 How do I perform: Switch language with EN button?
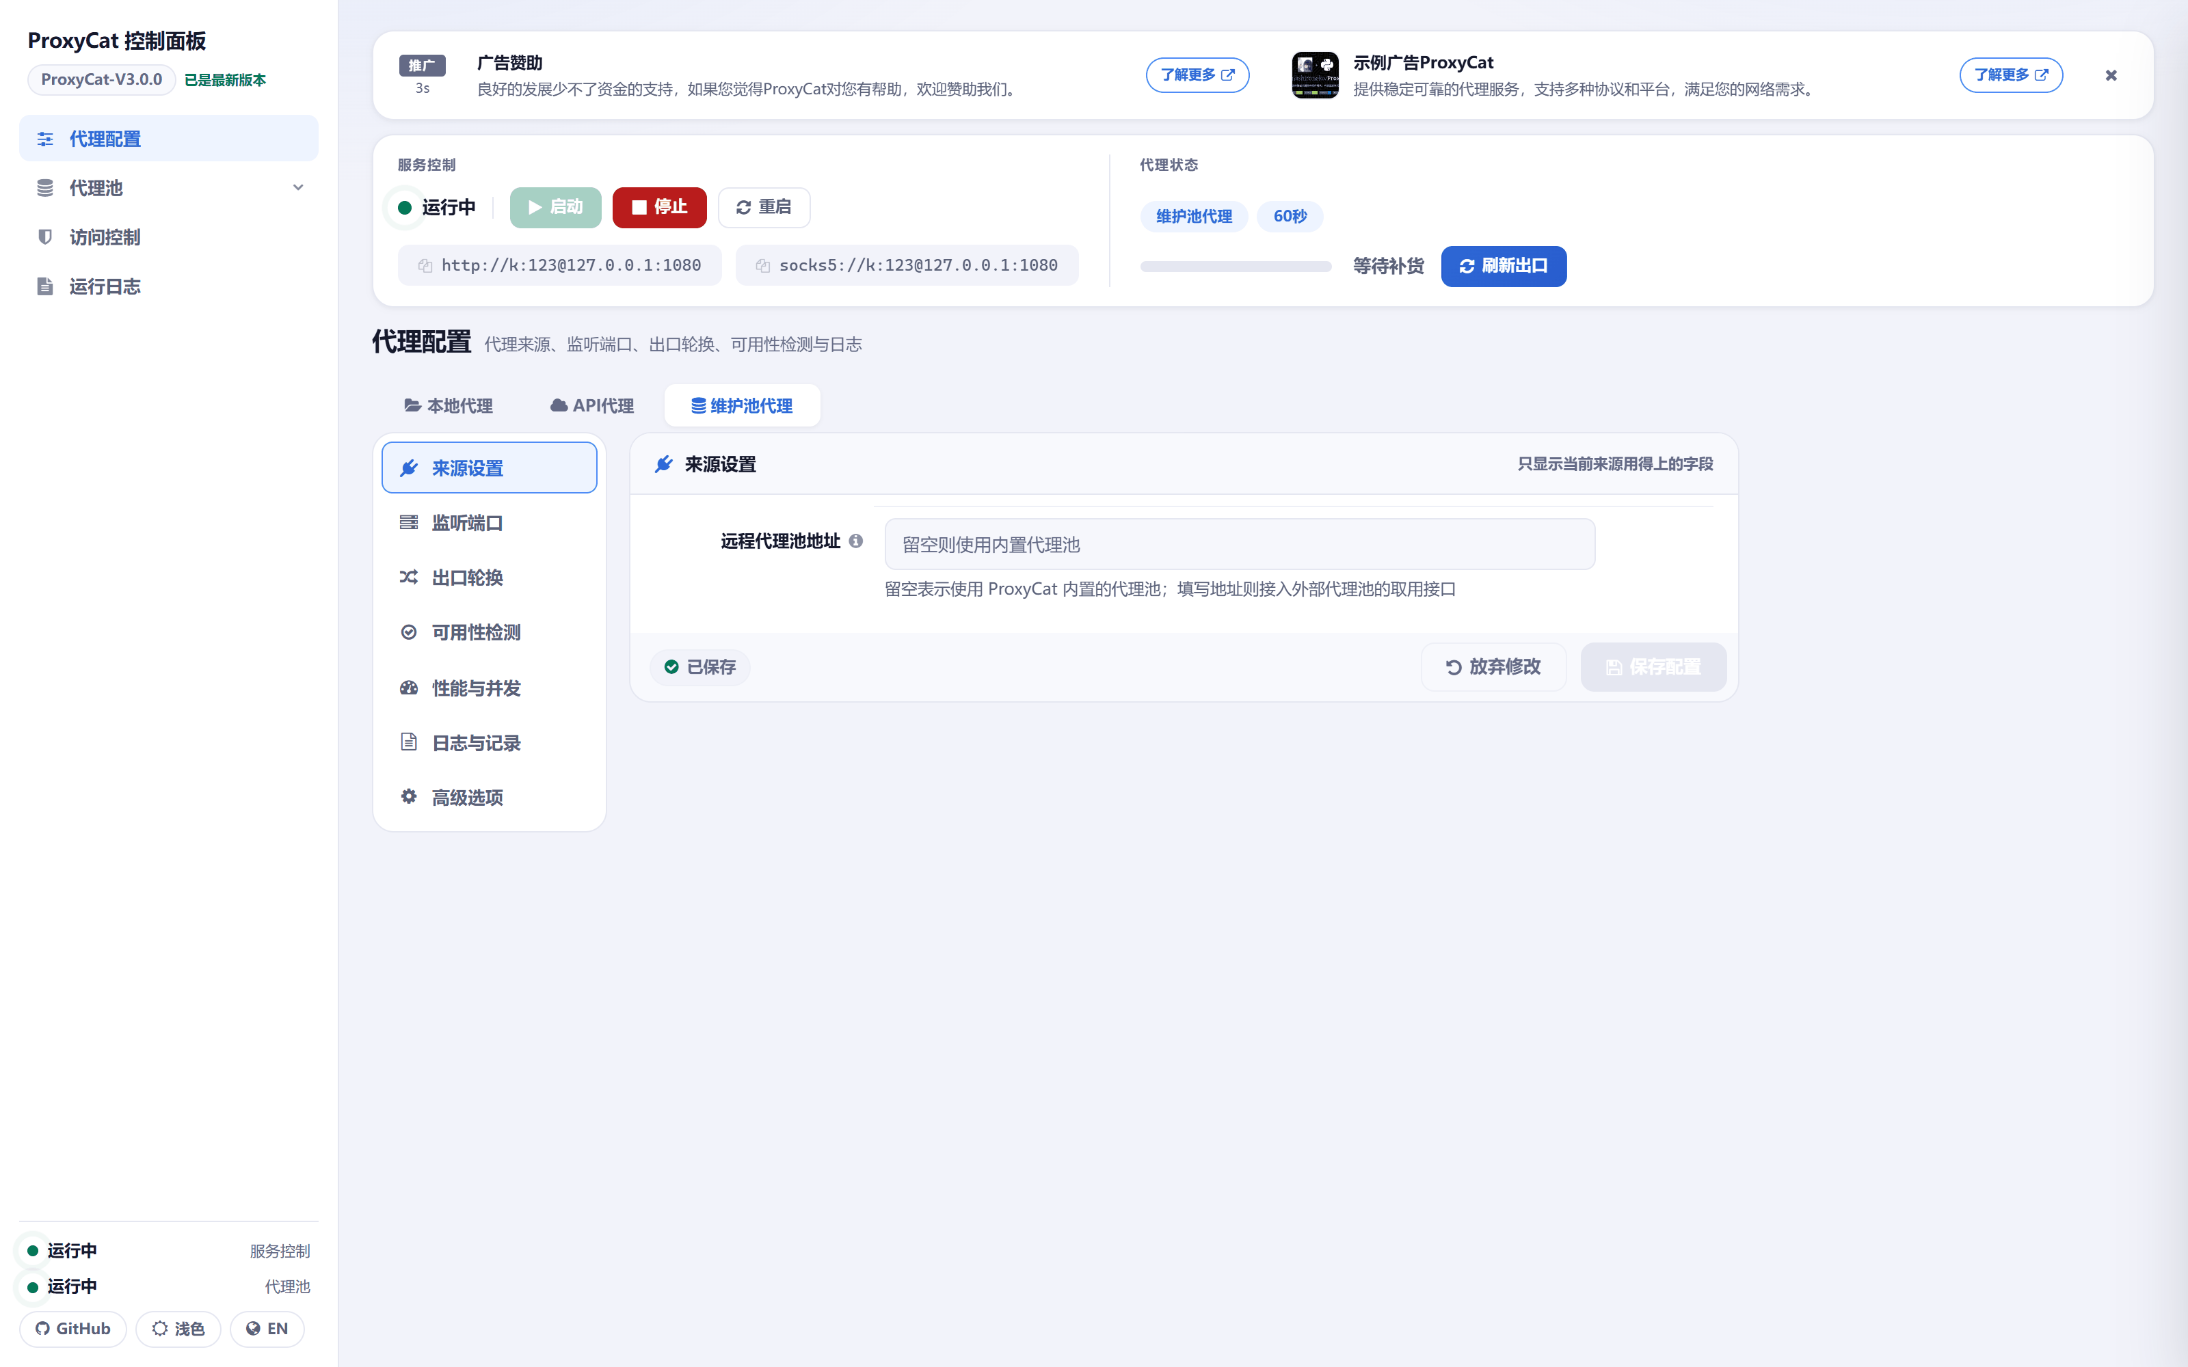point(267,1328)
